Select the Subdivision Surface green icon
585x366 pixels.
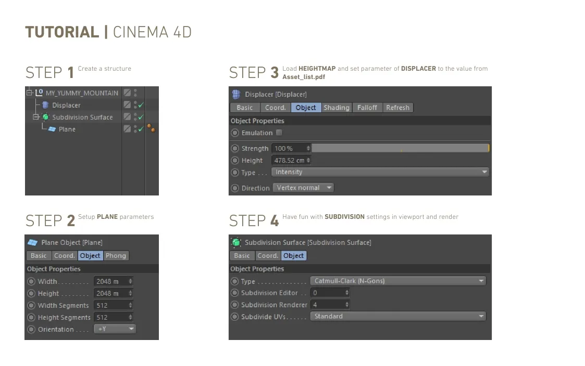click(46, 116)
